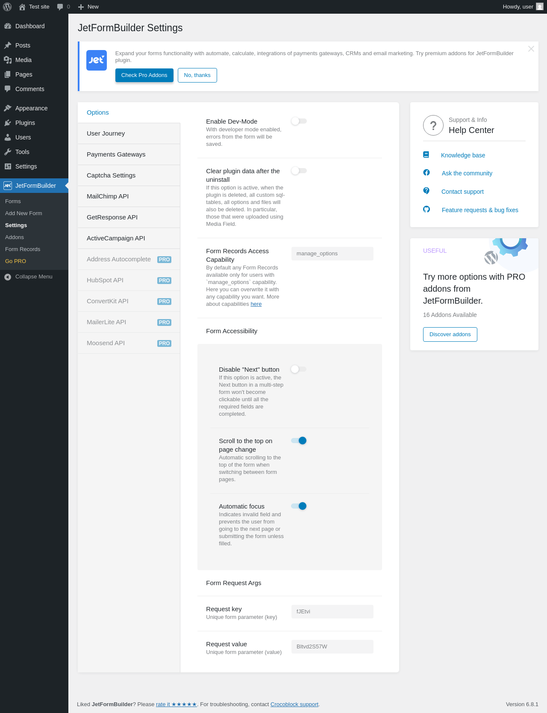The width and height of the screenshot is (547, 713).
Task: Open Settings submenu under JetFormBuilder
Action: point(34,225)
